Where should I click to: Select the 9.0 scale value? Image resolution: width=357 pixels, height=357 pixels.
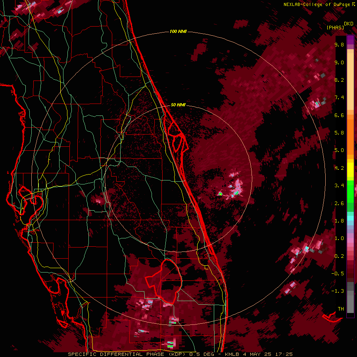pos(339,62)
